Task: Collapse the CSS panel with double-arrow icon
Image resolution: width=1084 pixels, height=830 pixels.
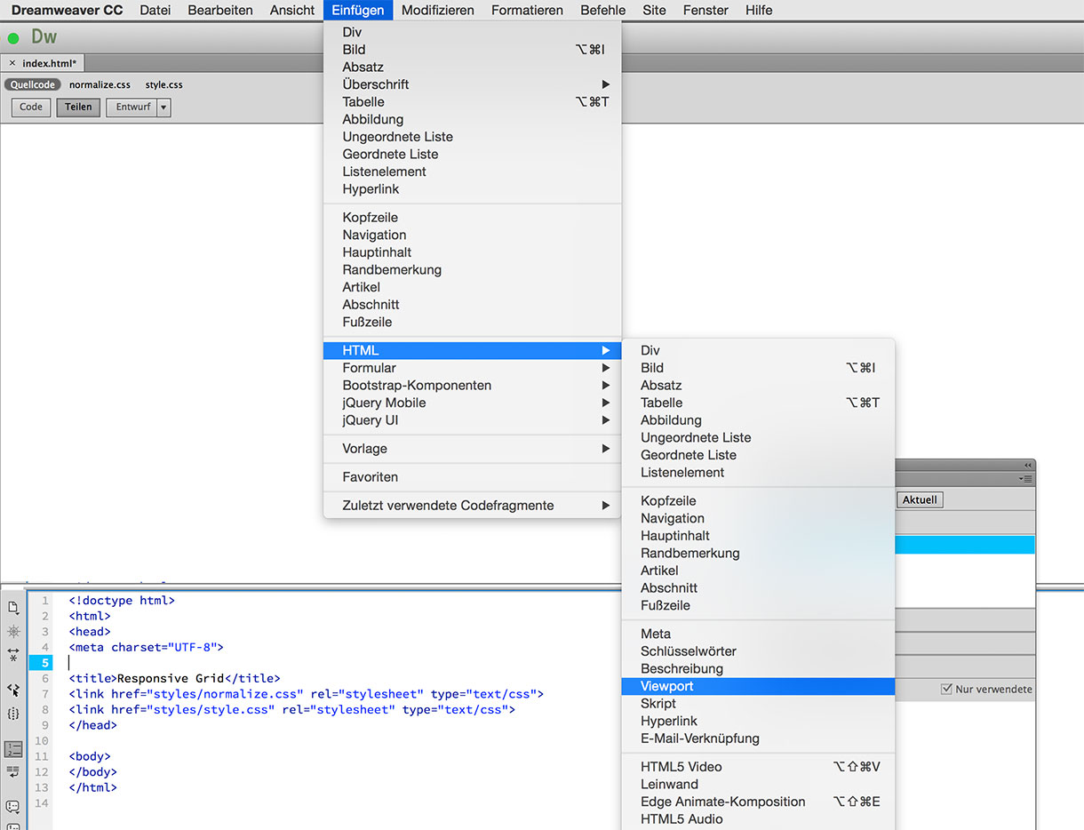Action: point(1028,466)
